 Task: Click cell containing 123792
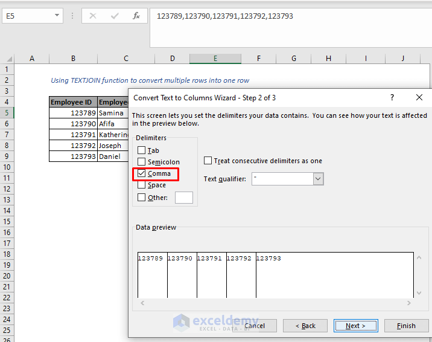coord(73,146)
